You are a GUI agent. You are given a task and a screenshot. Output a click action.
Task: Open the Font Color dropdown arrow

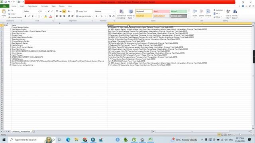53,16
